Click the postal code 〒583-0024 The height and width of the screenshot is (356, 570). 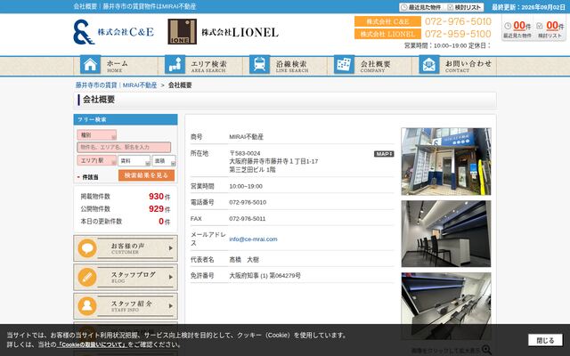(245, 153)
